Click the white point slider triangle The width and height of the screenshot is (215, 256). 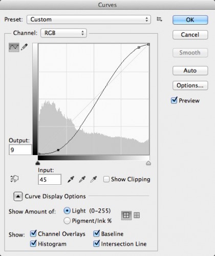[x=148, y=163]
